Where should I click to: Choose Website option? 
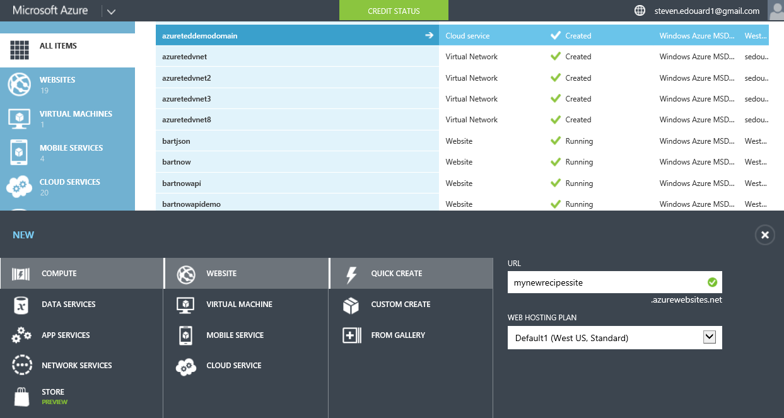click(247, 274)
